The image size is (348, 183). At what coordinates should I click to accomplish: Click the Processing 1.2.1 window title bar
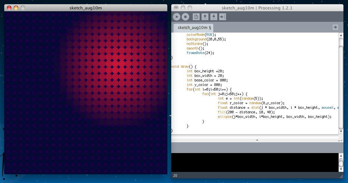click(x=257, y=8)
